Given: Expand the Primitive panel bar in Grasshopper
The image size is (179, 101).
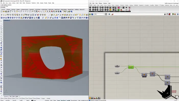Looking at the screenshot, I should click(x=107, y=12).
